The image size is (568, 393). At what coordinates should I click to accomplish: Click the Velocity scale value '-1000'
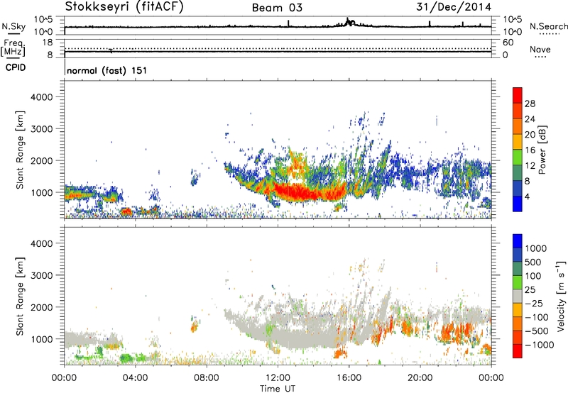[x=539, y=345]
